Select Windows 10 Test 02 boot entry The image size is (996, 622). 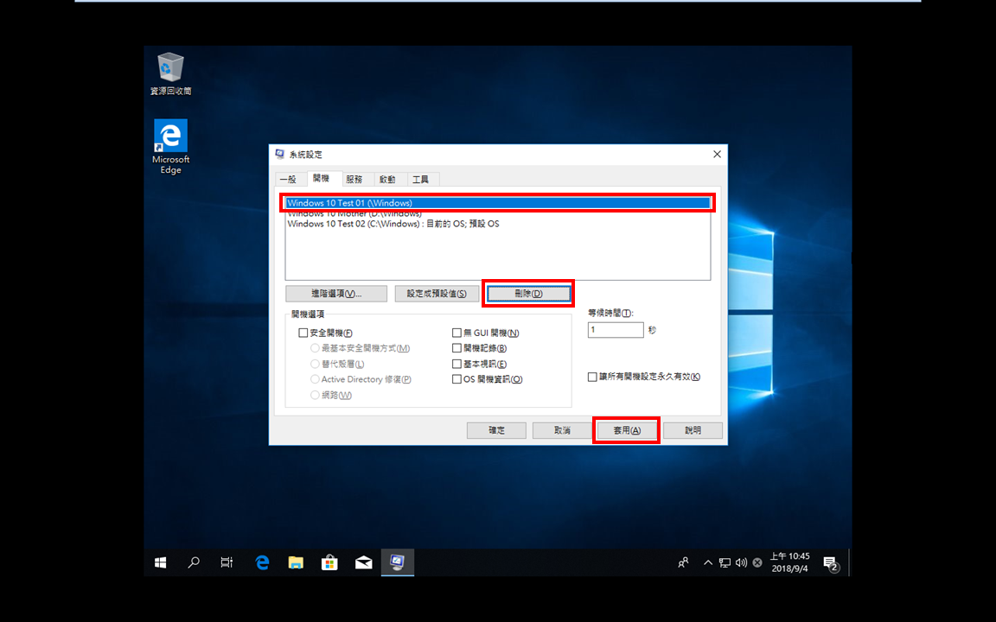pos(497,224)
